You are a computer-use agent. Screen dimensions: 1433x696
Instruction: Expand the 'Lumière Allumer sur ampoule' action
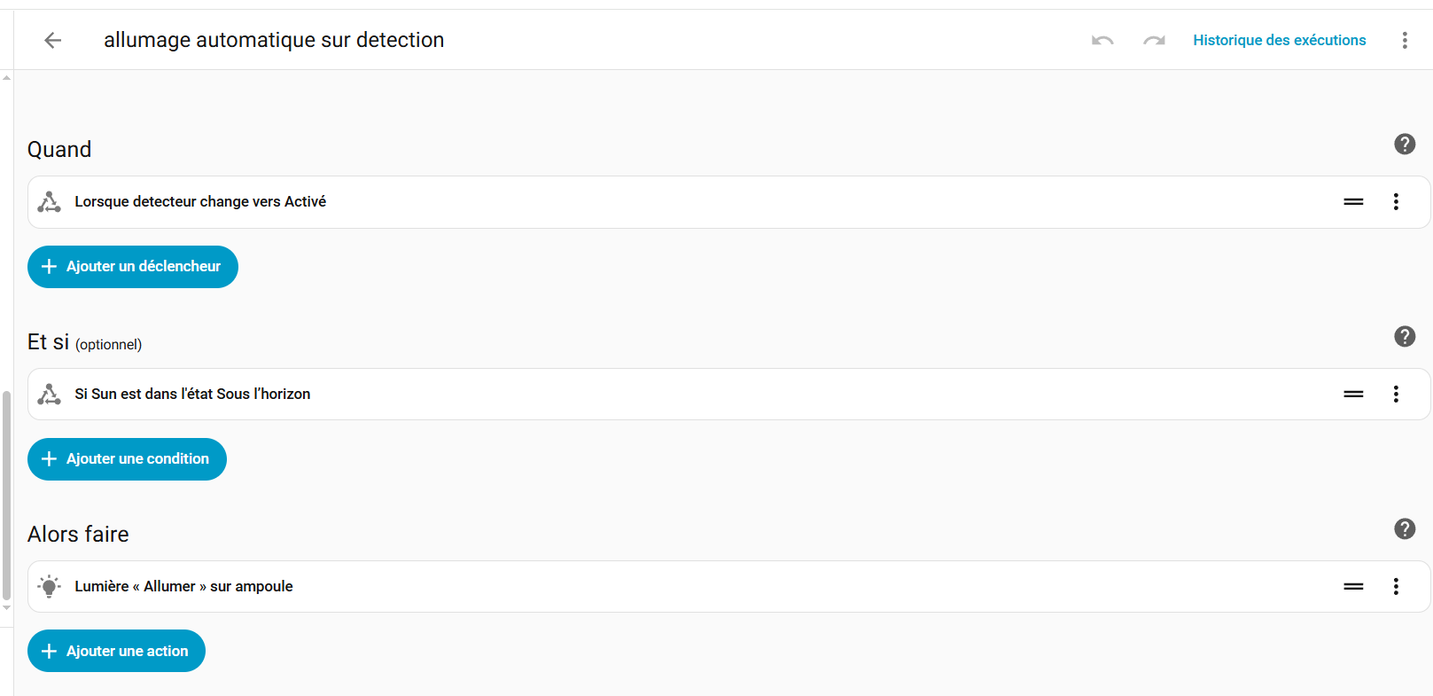pos(183,587)
